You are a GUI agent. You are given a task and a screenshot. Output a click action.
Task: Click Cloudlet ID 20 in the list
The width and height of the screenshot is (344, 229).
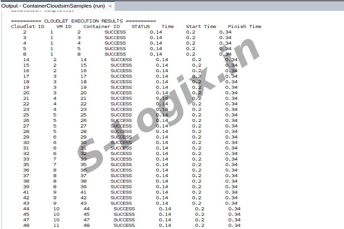(26, 93)
